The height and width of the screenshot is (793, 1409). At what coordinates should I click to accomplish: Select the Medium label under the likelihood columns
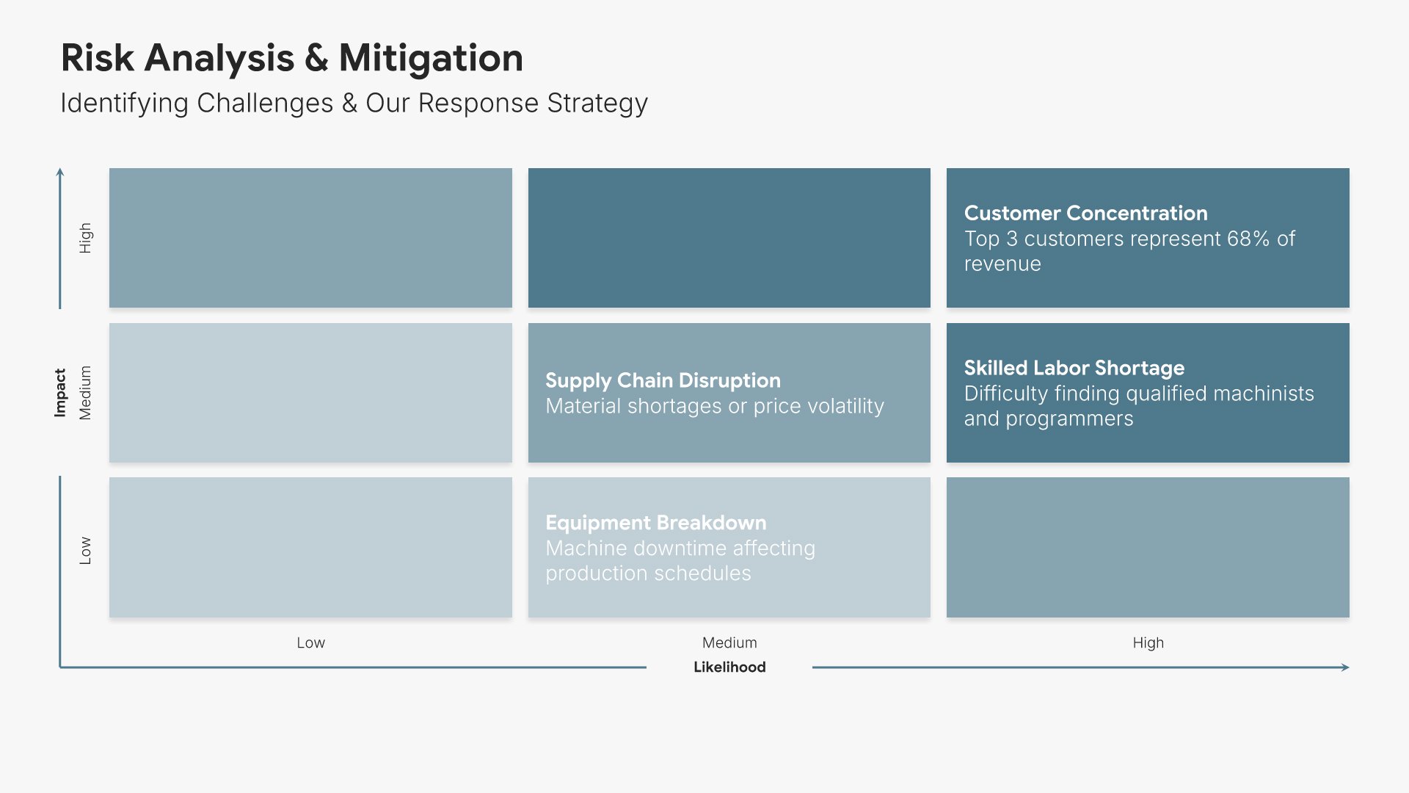click(x=729, y=642)
